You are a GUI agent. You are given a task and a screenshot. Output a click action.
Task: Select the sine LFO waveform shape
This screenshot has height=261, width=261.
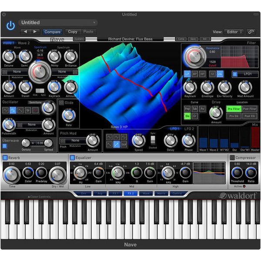point(109,137)
